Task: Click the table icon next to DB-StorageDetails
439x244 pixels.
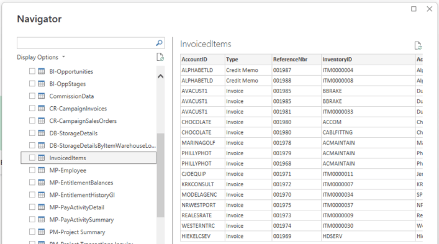Action: tap(41, 133)
